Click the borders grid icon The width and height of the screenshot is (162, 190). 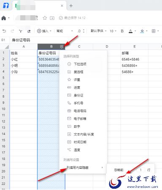(x=154, y=31)
